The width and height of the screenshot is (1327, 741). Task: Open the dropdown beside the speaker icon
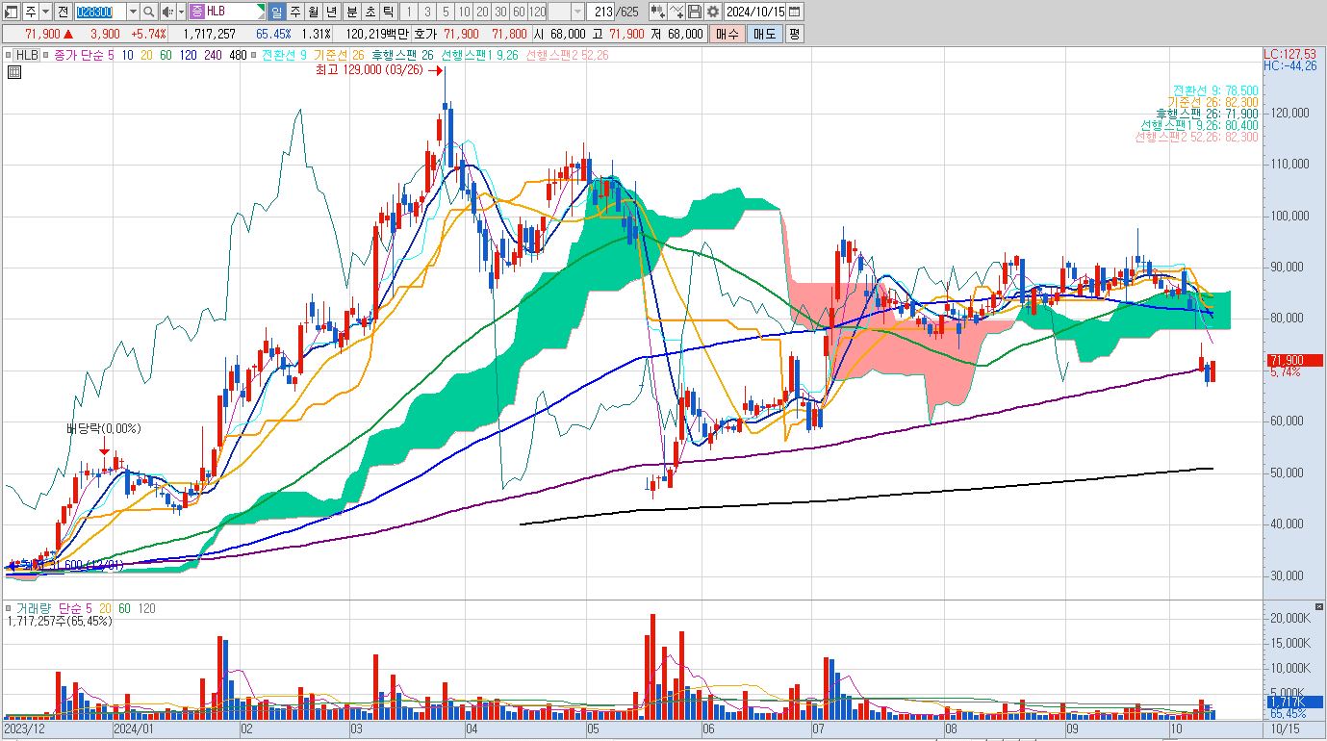point(180,12)
